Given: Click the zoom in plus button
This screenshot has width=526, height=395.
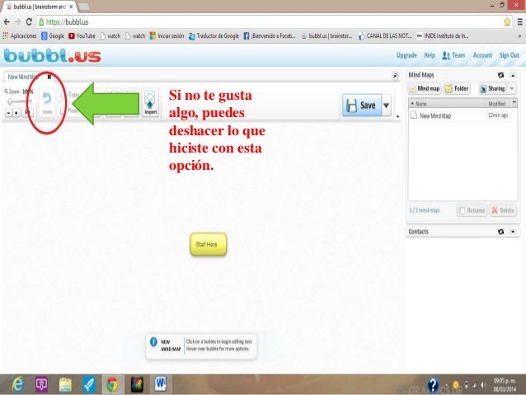Looking at the screenshot, I should click(x=16, y=113).
